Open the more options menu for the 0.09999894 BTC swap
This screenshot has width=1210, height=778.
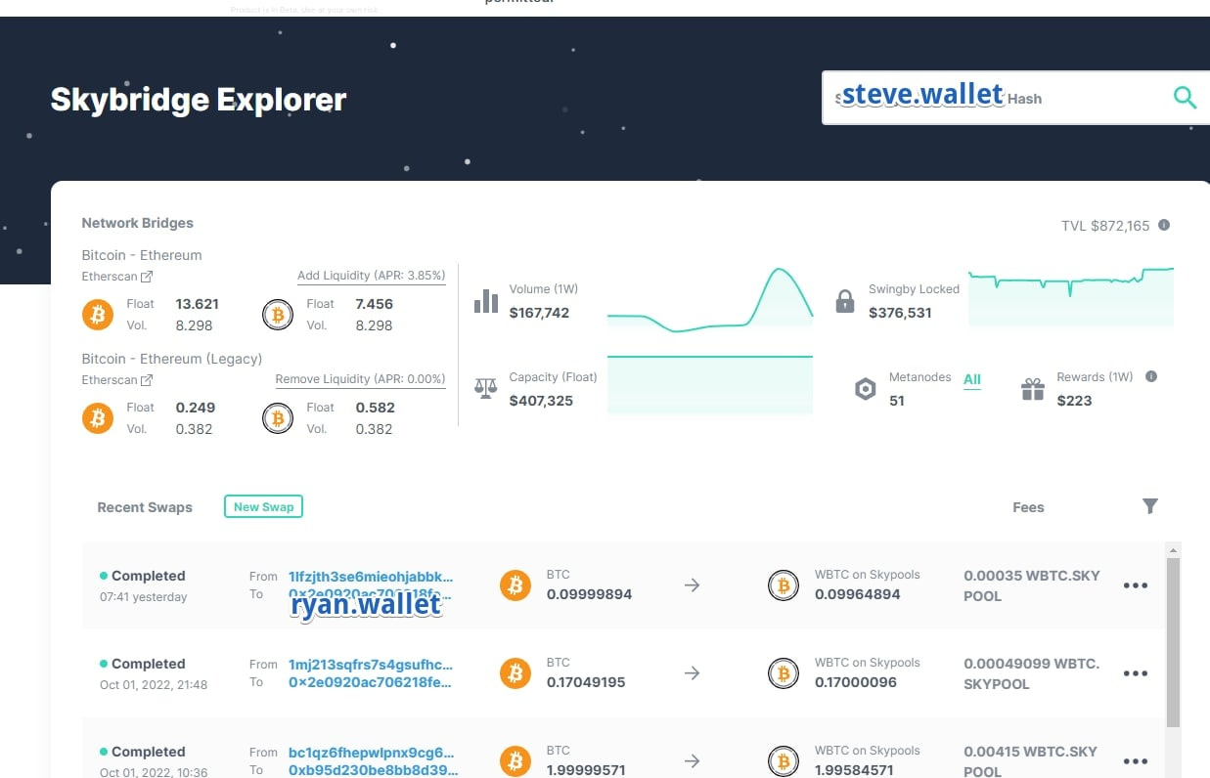1136,585
